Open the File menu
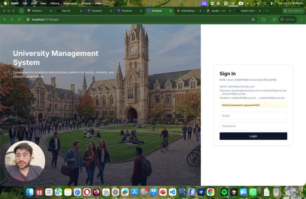The image size is (306, 199). (25, 3)
